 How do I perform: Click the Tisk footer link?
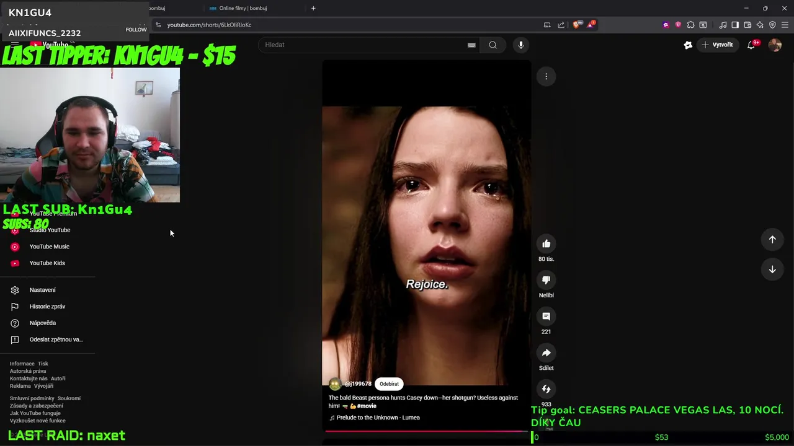point(43,364)
